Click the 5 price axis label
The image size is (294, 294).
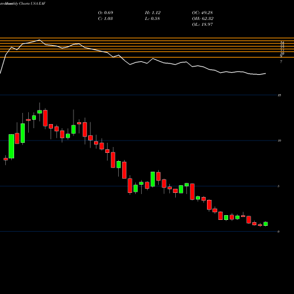click(279, 186)
